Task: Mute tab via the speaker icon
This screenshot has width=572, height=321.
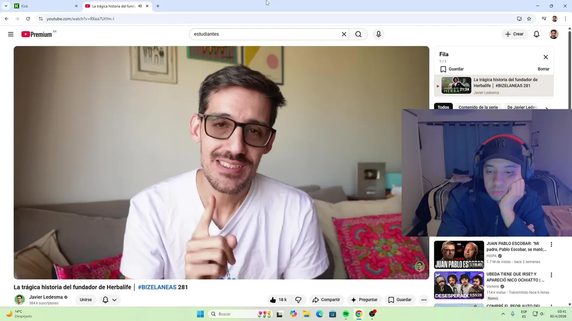Action: click(140, 6)
